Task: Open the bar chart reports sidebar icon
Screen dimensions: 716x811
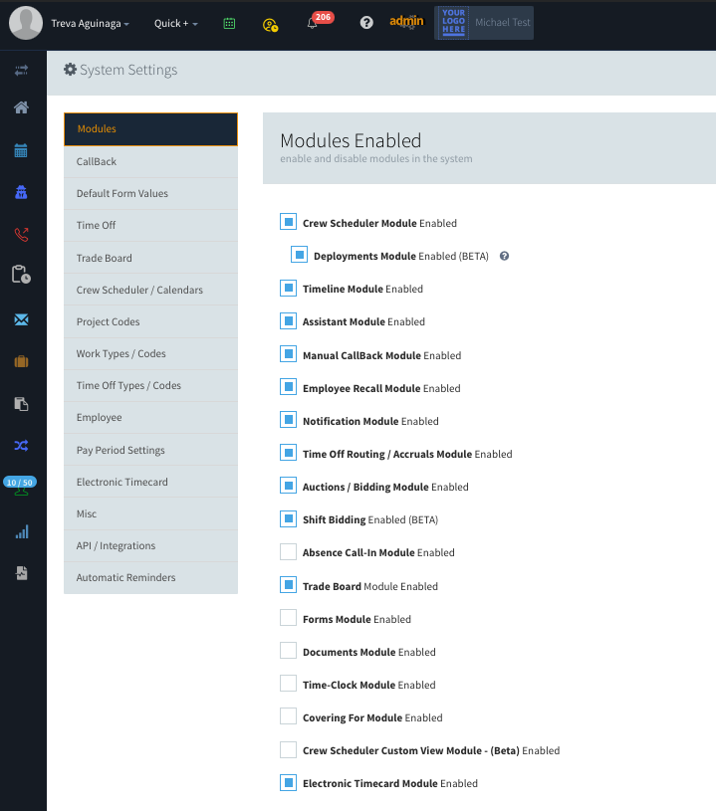Action: pos(22,531)
